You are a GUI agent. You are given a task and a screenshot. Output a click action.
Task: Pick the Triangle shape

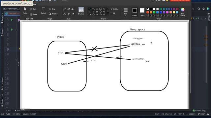(93, 12)
